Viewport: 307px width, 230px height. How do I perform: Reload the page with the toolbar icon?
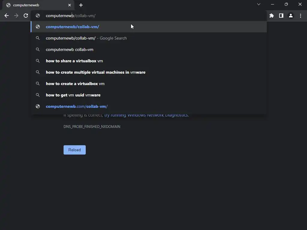tap(26, 16)
